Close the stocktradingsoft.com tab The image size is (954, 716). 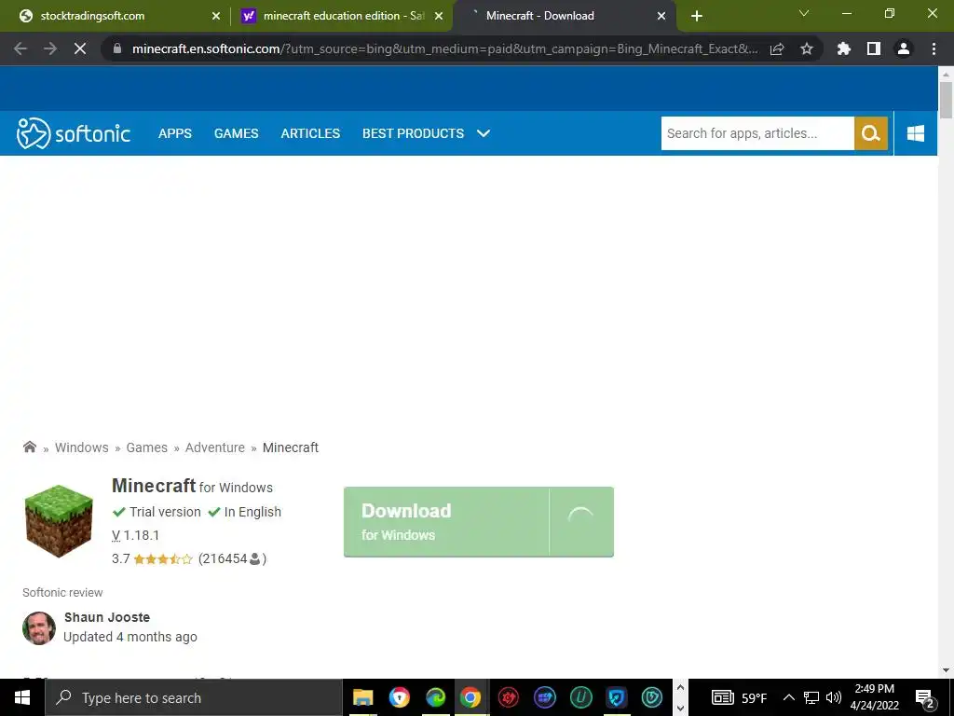tap(216, 17)
